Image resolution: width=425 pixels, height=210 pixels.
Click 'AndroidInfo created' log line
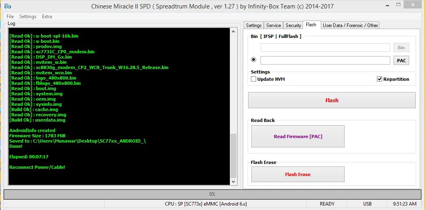pos(32,130)
